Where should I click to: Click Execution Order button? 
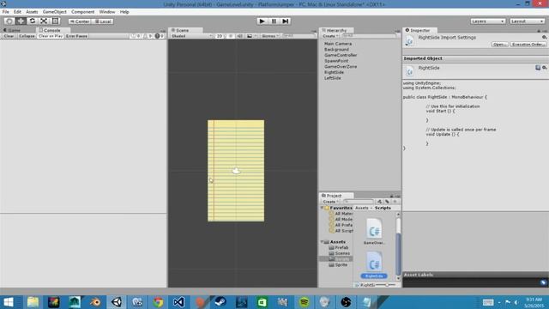click(528, 45)
